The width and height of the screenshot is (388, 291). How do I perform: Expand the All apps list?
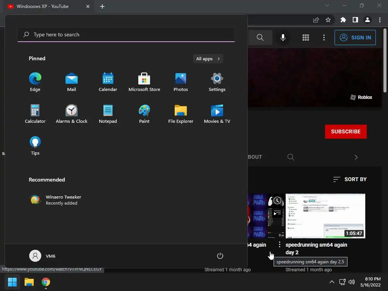tap(208, 59)
